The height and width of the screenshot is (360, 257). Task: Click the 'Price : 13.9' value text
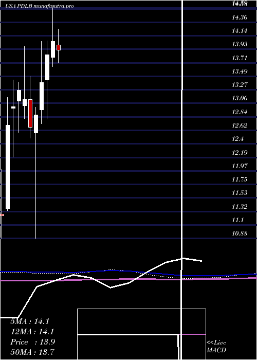(32, 342)
